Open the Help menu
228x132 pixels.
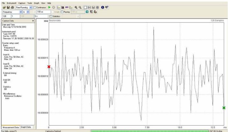49,3
